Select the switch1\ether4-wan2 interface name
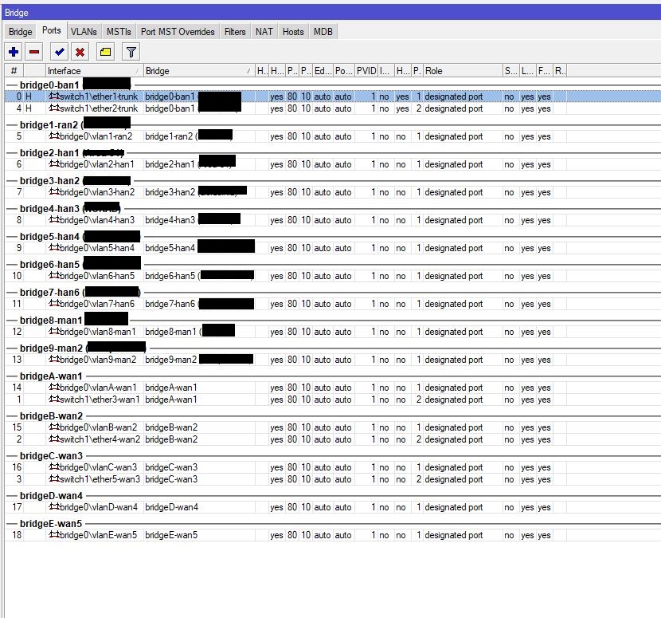661x618 pixels. tap(100, 439)
